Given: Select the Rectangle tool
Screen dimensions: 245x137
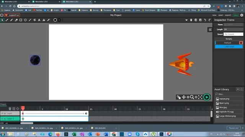Looking at the screenshot, I should coord(21,20).
